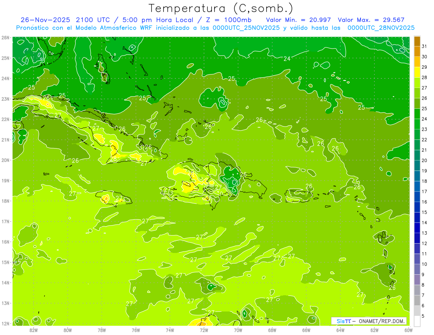This screenshot has height=335, width=434.
Task: Click legend scale value "31"
Action: click(x=425, y=46)
